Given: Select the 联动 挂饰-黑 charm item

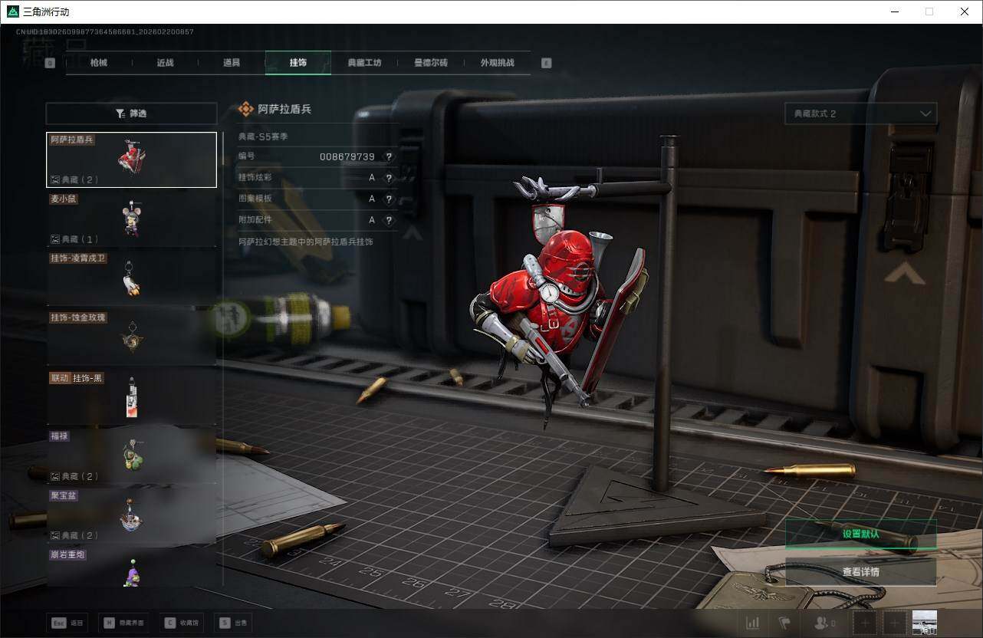Looking at the screenshot, I should (x=131, y=398).
